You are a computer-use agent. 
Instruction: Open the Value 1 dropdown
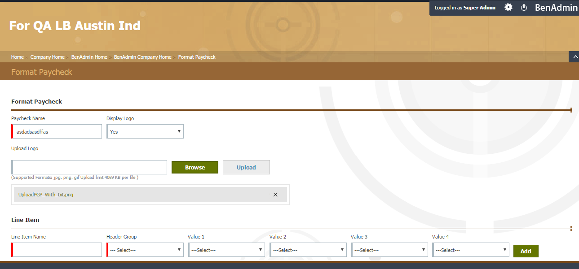227,250
